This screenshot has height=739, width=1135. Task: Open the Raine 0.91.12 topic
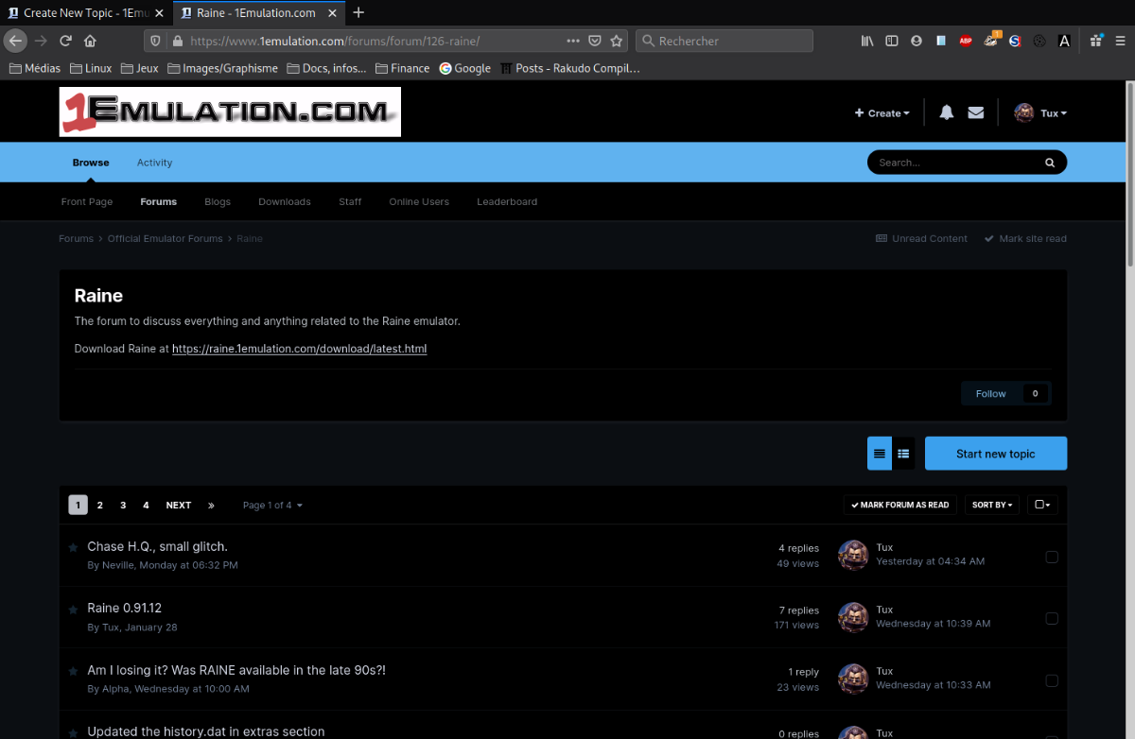(125, 608)
